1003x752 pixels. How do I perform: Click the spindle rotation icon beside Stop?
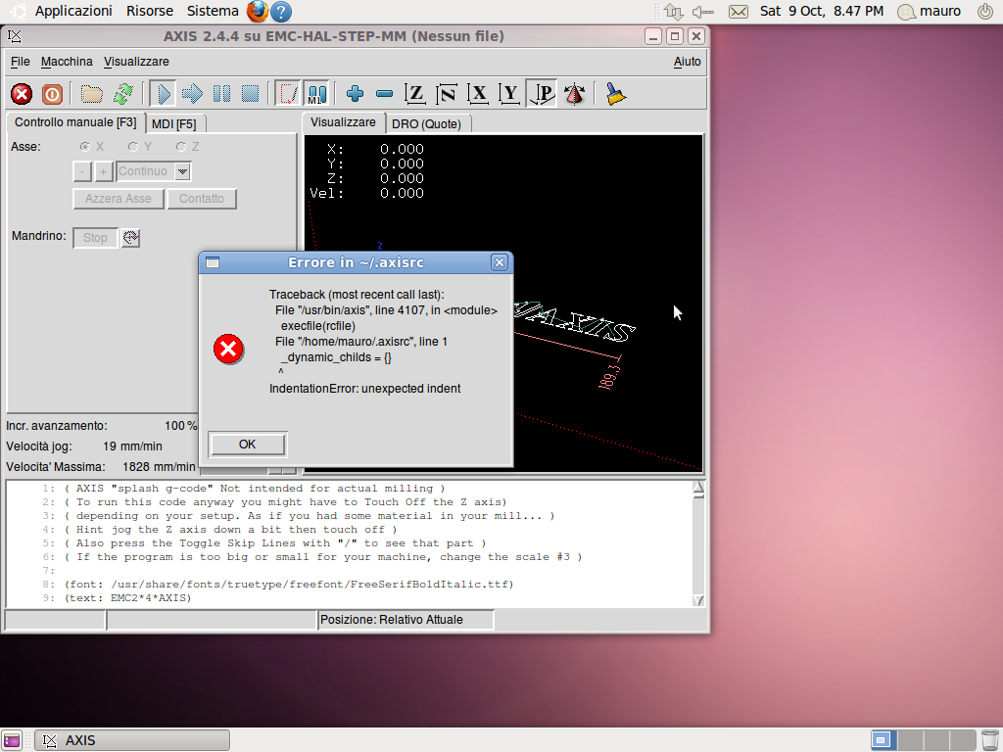130,238
